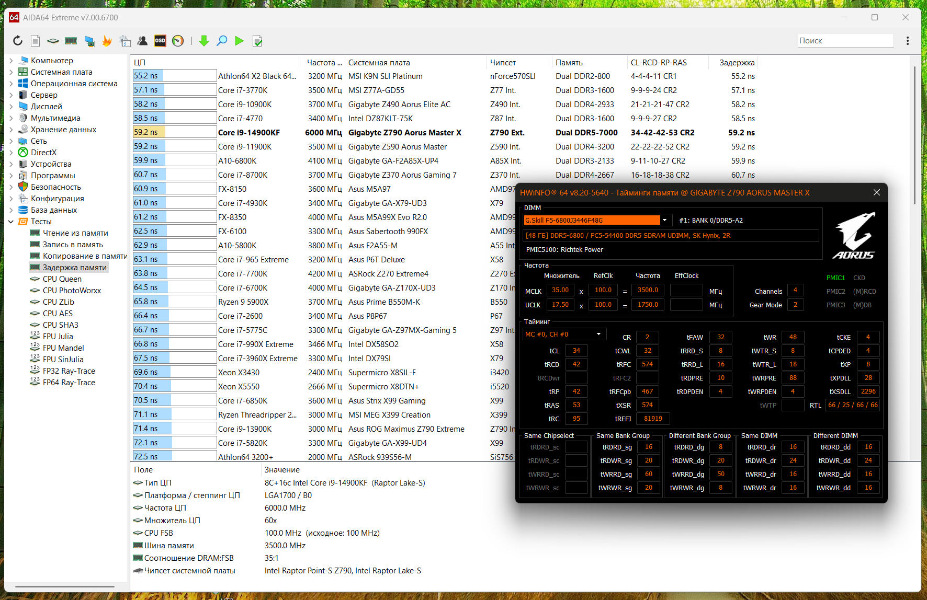Click the Refresh toolbar icon in AIDA64

18,41
